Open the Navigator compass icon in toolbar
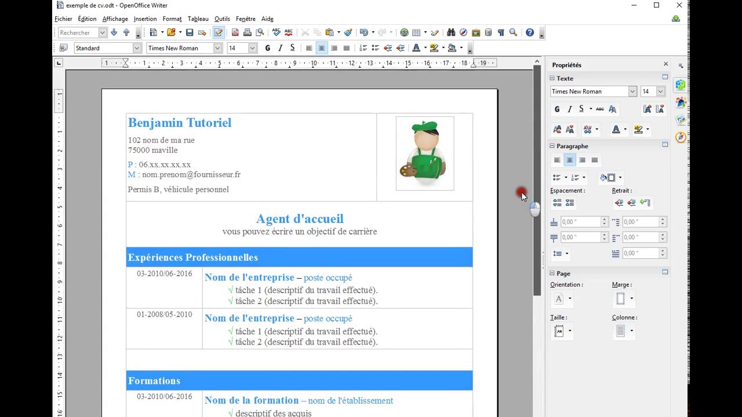742x417 pixels. coord(463,32)
